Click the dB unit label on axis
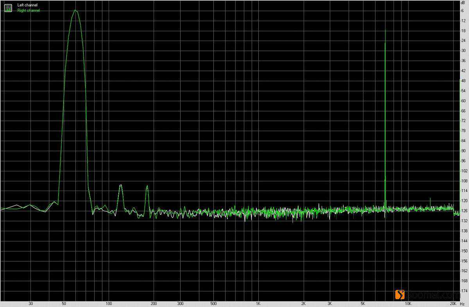 tap(463, 3)
